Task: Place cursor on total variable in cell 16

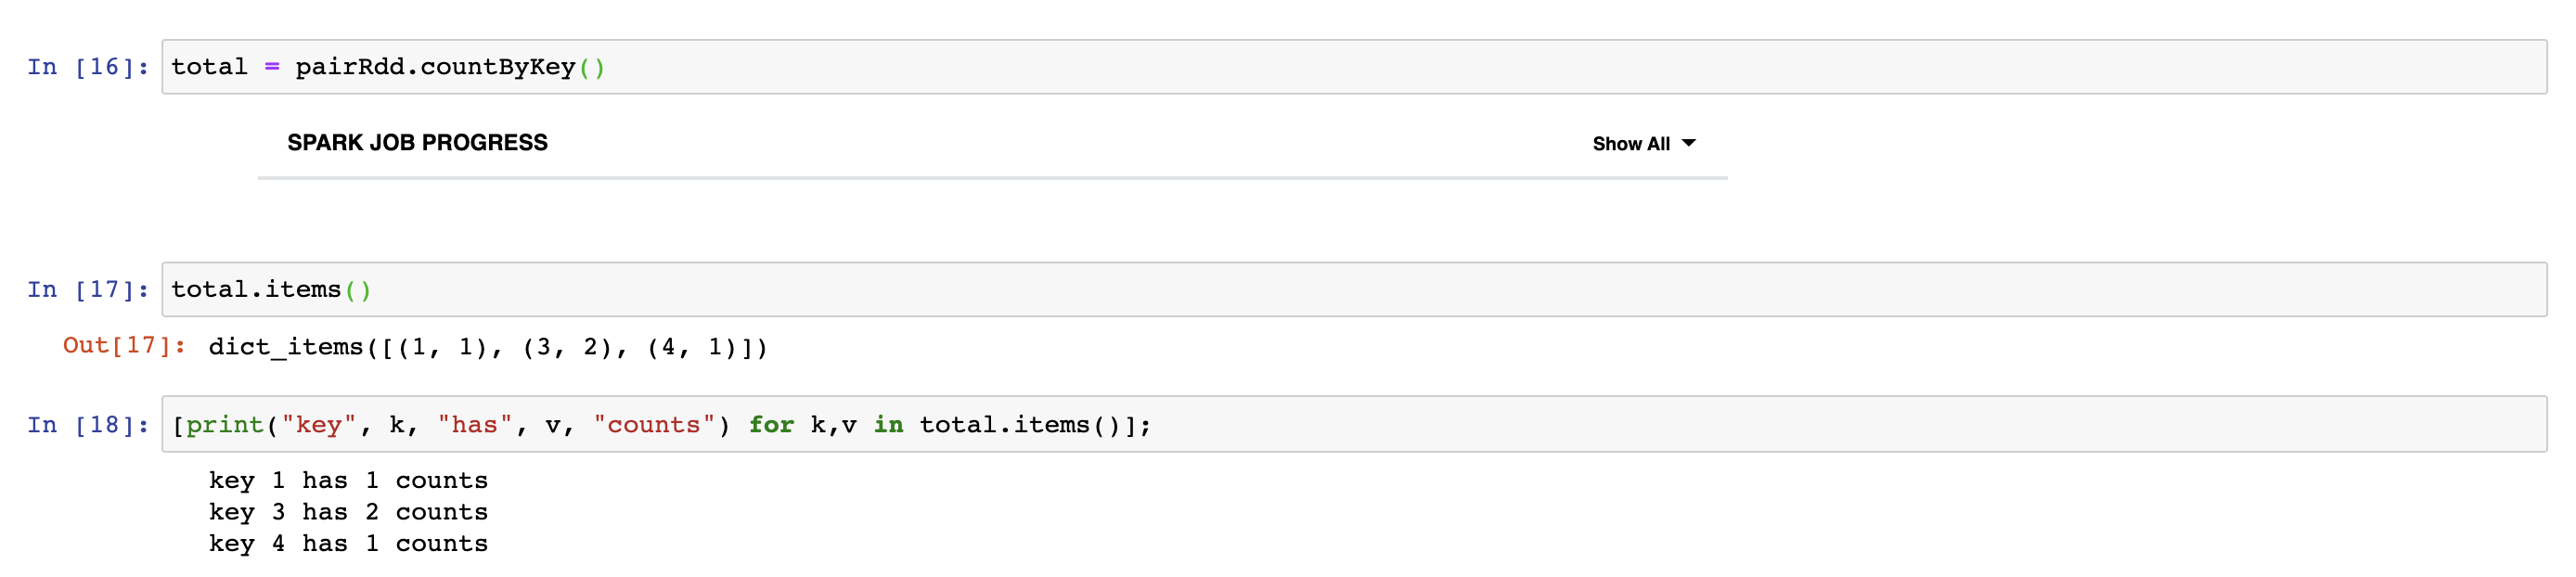Action: tap(209, 67)
